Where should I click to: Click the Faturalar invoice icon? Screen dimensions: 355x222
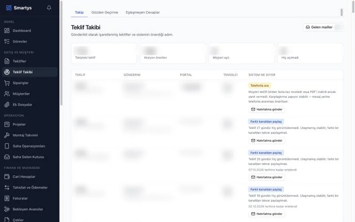(x=7, y=198)
